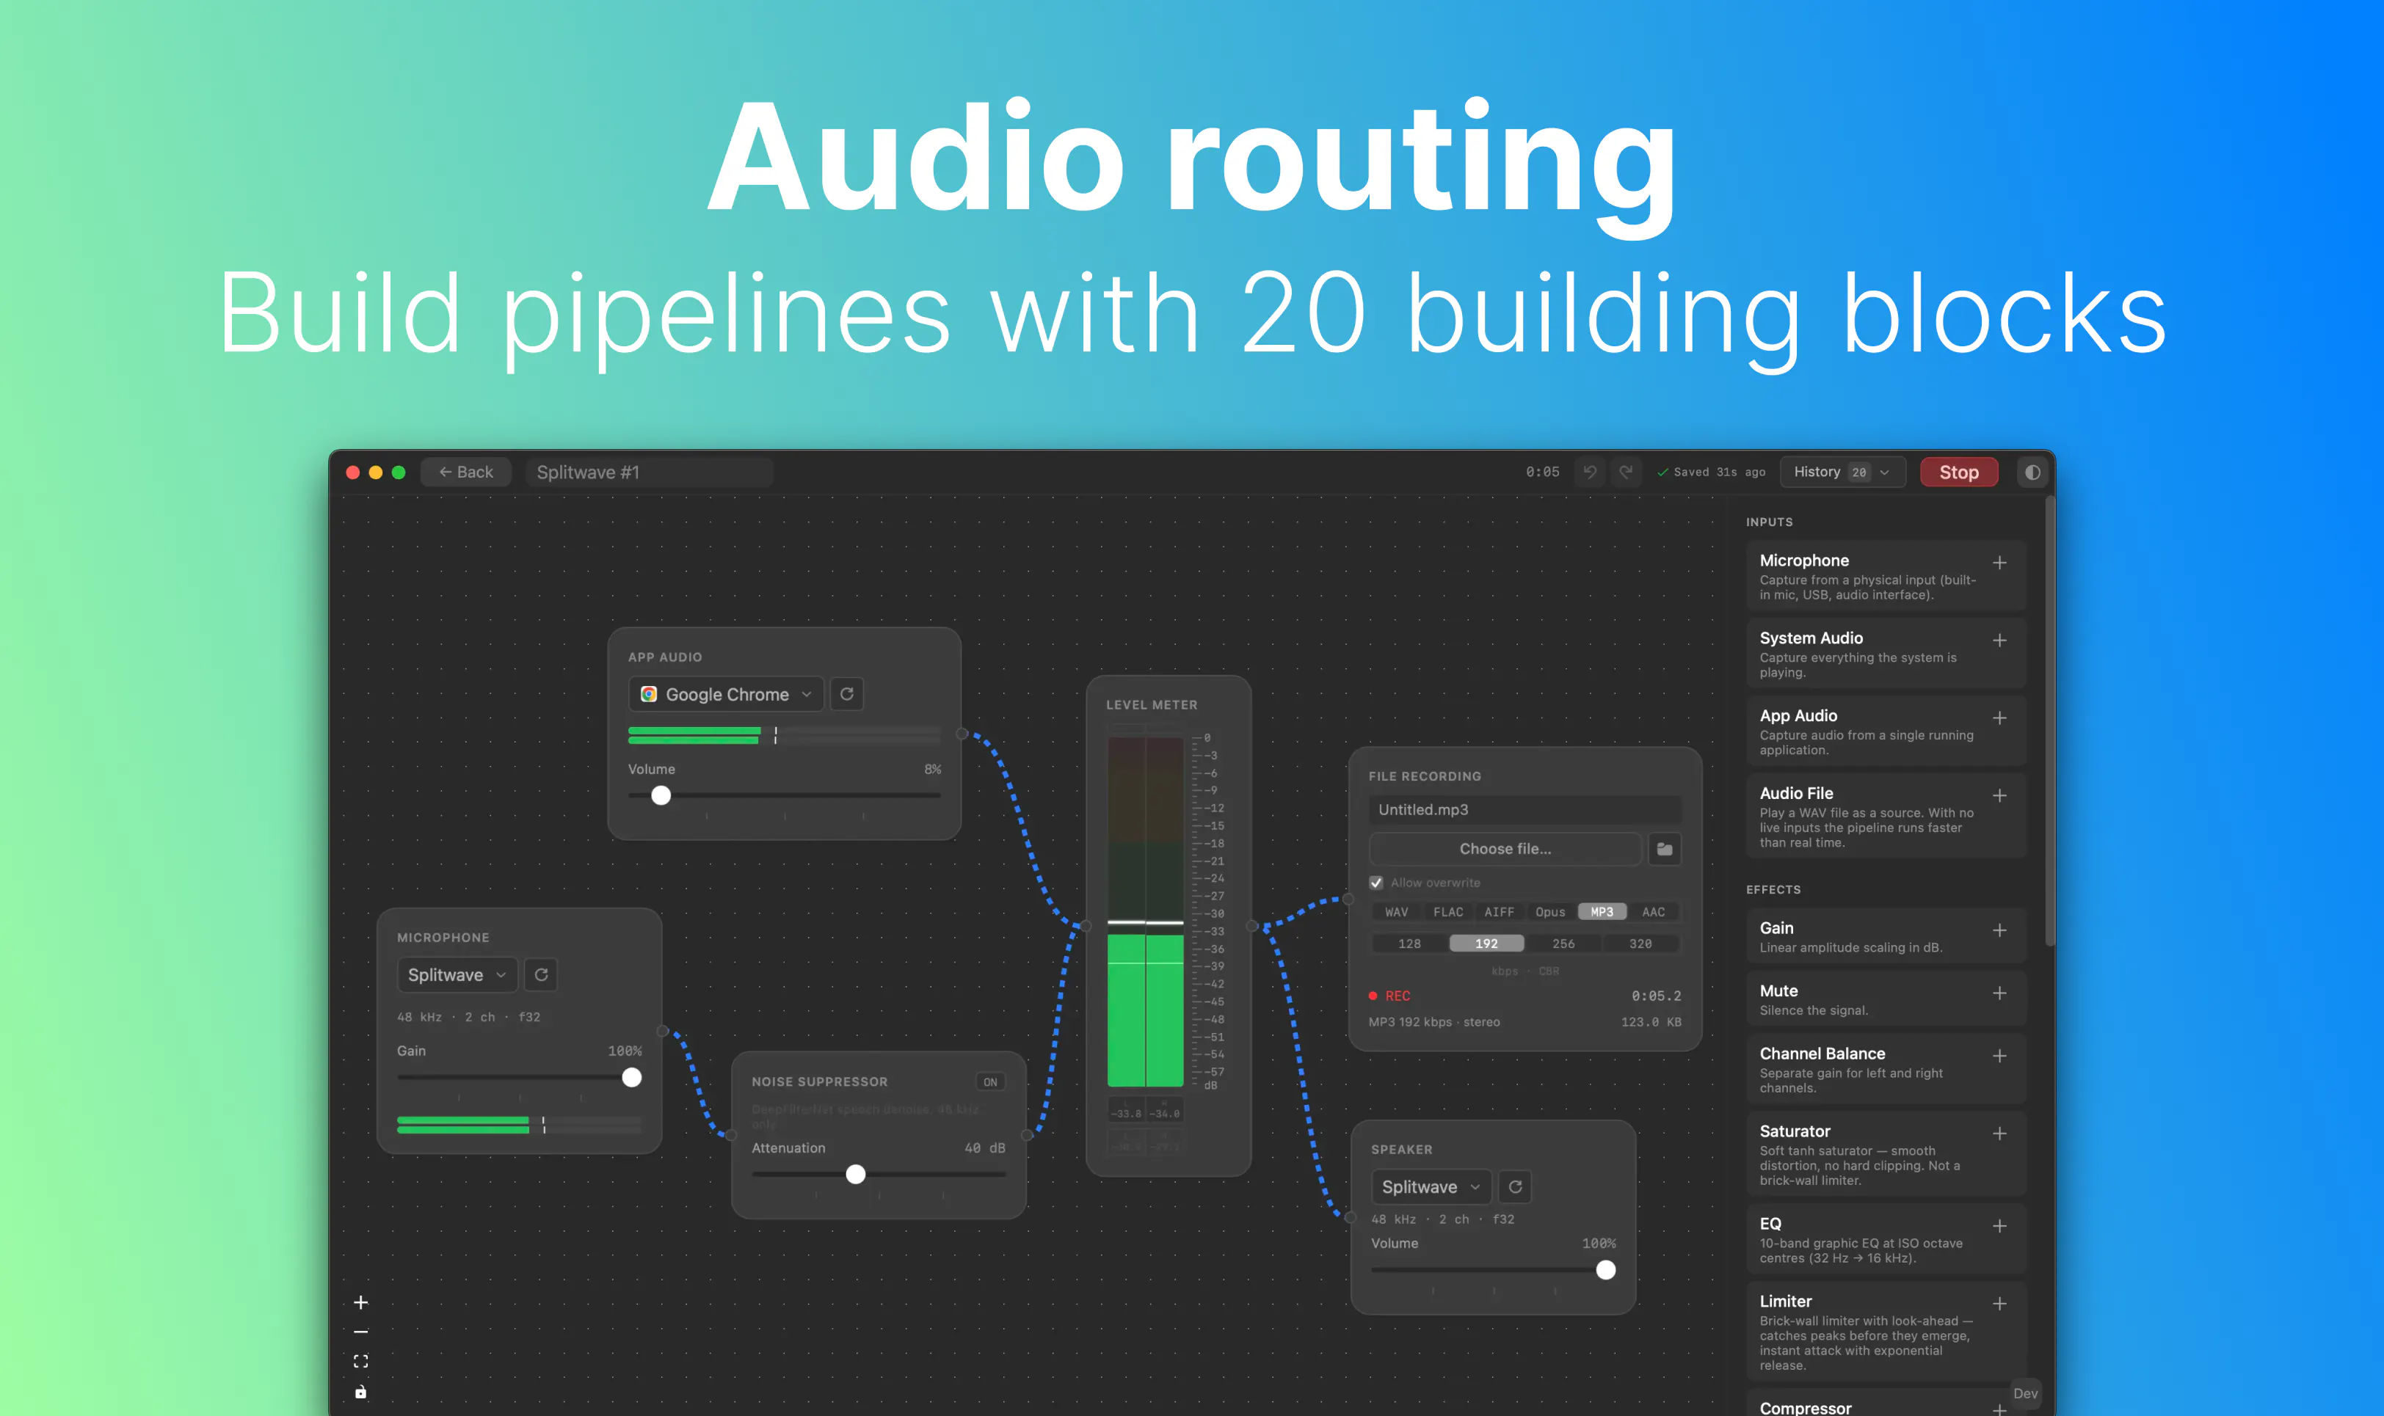This screenshot has width=2384, height=1416.
Task: Add a Mute effect block
Action: (x=1999, y=993)
